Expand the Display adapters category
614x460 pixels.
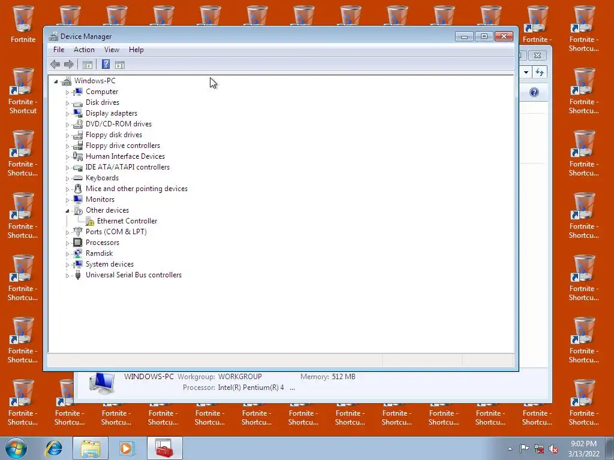pos(67,114)
